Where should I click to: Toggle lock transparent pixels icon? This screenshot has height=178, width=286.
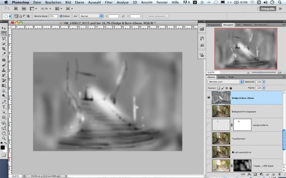tap(218, 88)
